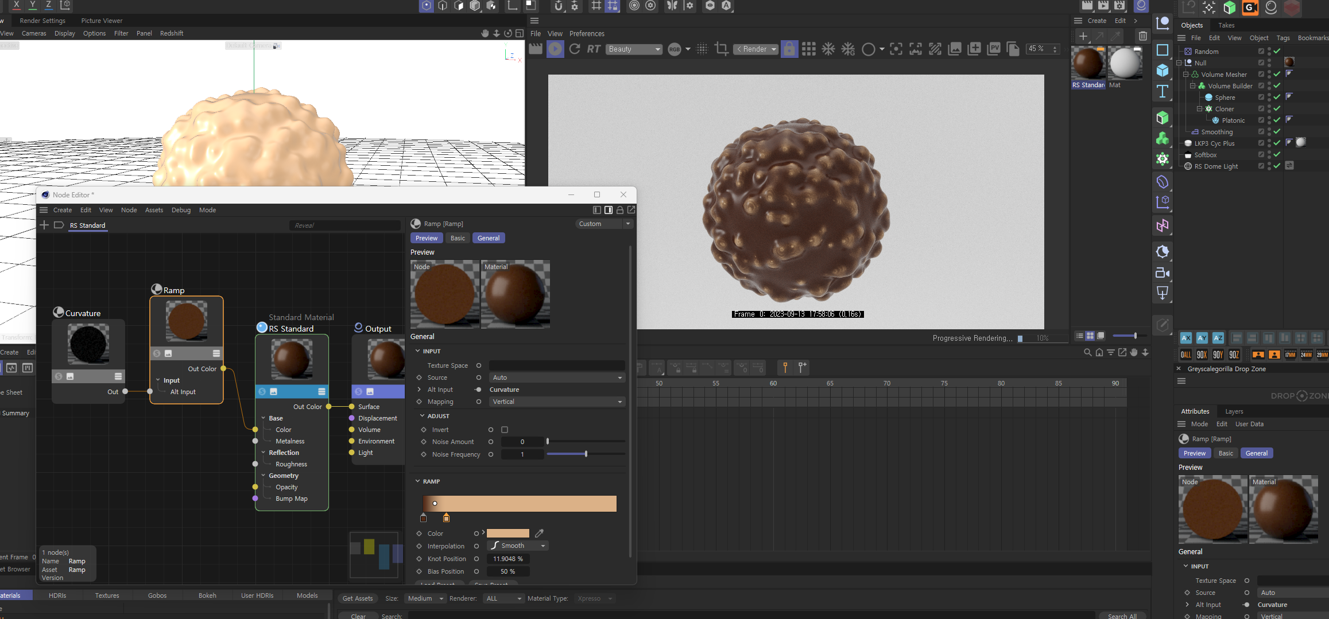Viewport: 1329px width, 619px height.
Task: Click the delete material trash icon
Action: point(1143,36)
